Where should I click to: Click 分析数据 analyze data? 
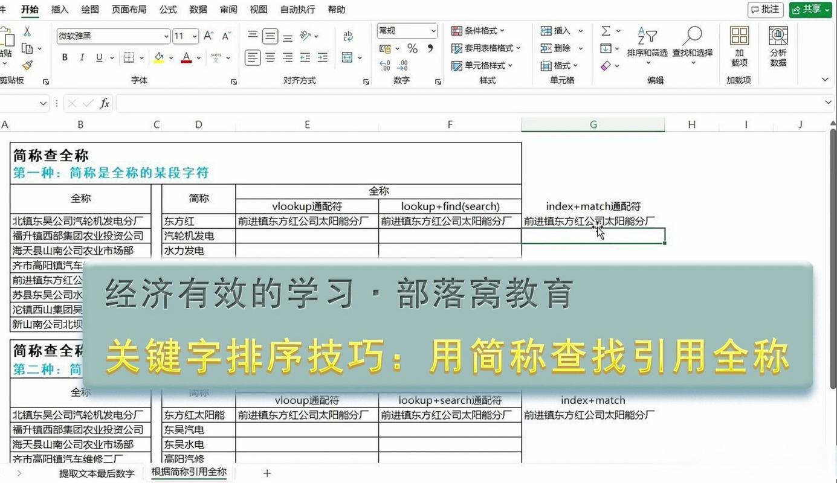point(778,46)
